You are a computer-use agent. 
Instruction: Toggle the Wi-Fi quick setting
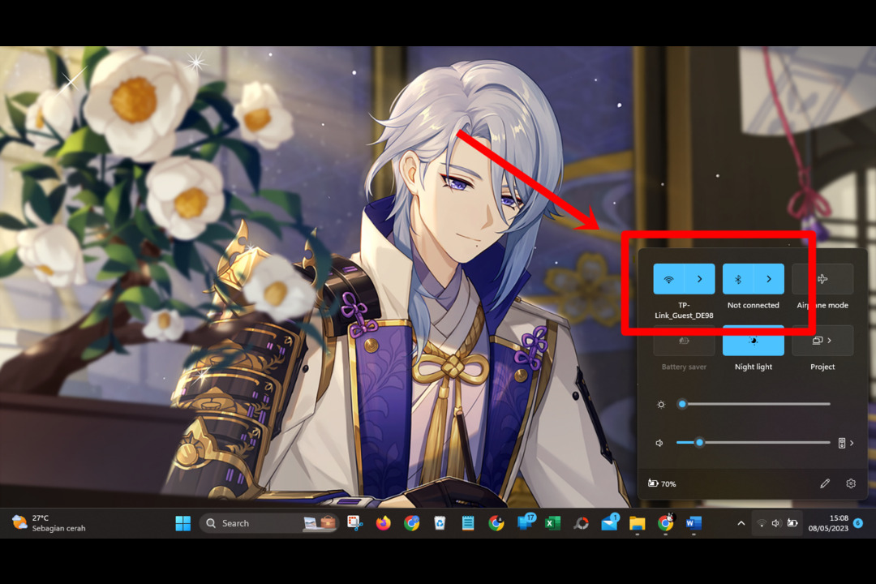(668, 279)
